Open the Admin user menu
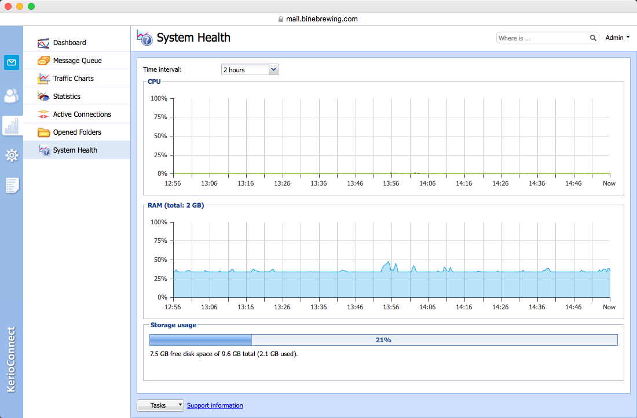The image size is (637, 418). coord(617,38)
